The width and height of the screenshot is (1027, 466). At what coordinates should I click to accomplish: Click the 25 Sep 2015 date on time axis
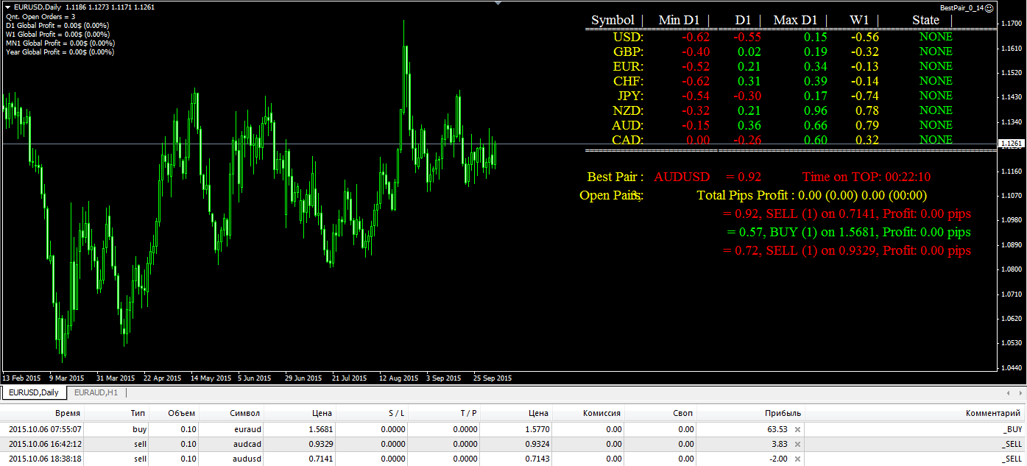493,378
